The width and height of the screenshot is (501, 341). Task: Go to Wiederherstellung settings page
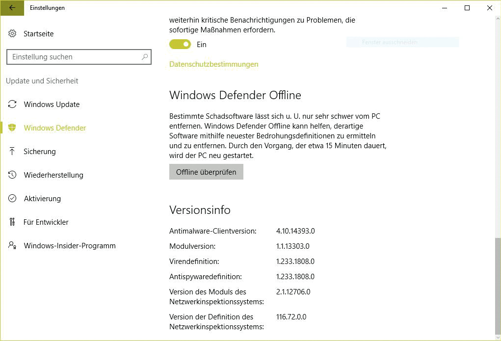click(x=53, y=175)
